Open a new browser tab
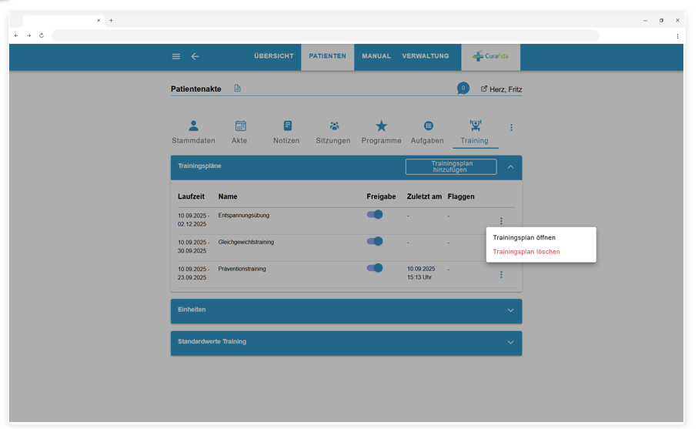This screenshot has width=698, height=429. [x=112, y=21]
